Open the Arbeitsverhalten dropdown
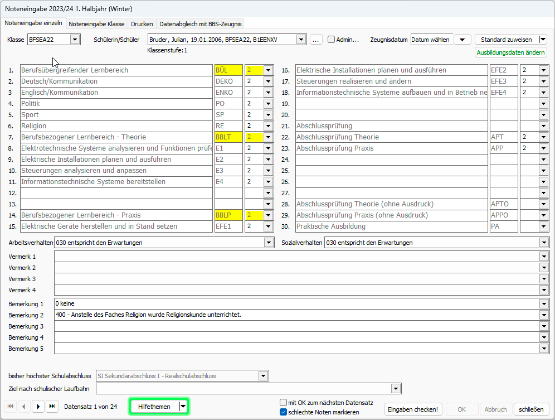 tap(269, 243)
